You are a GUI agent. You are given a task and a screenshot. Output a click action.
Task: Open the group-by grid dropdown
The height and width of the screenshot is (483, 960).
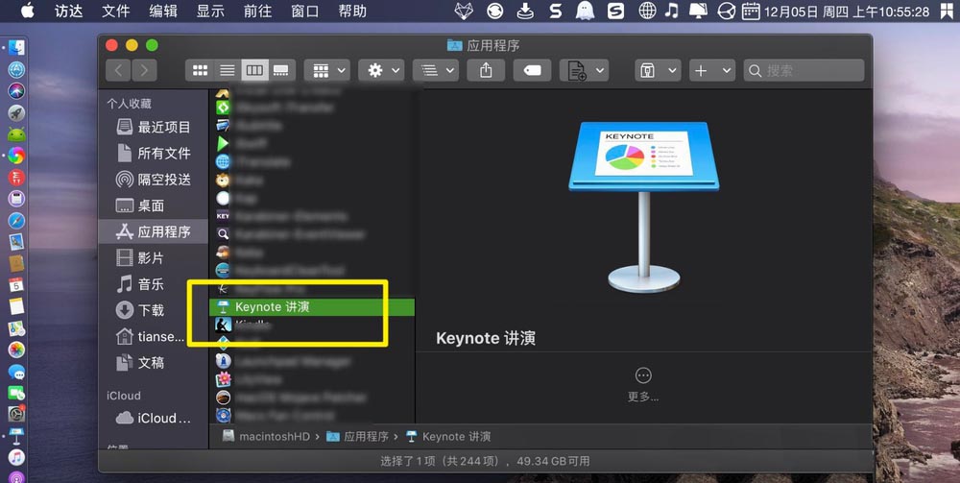[x=327, y=70]
